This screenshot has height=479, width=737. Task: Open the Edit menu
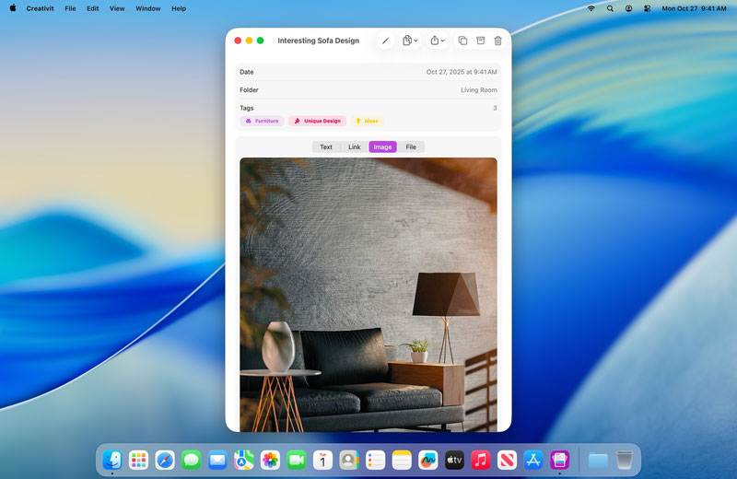(93, 8)
